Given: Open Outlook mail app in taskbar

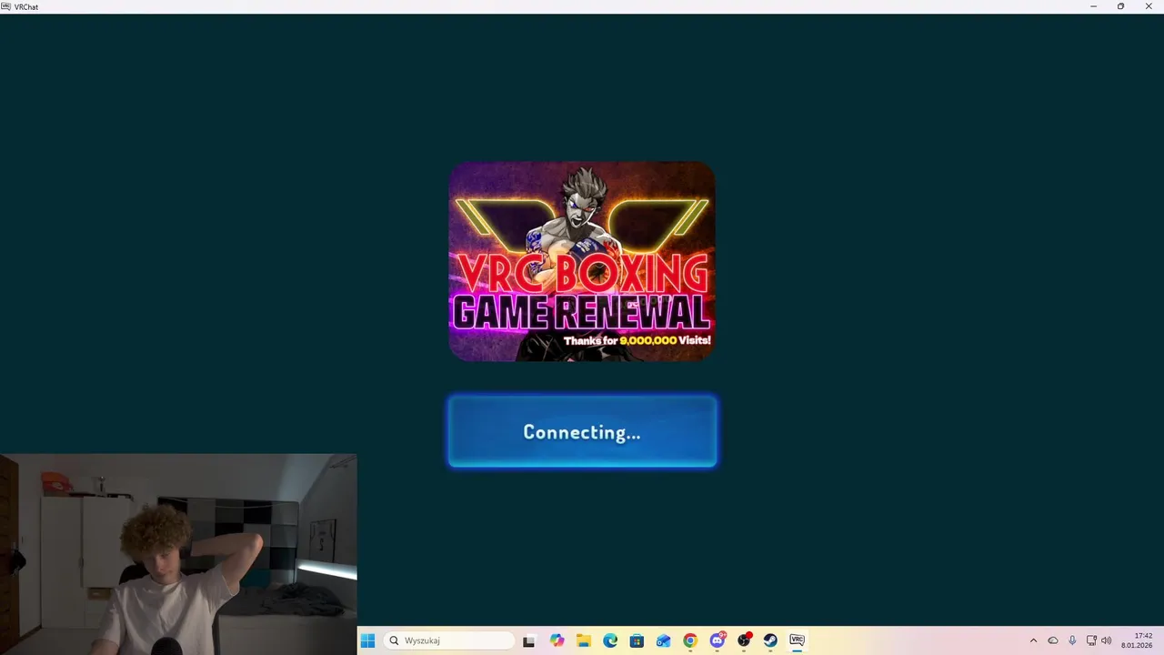Looking at the screenshot, I should (x=664, y=640).
